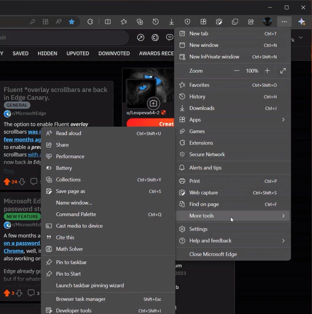Open the r/MicrosoftEdge link in first post
Viewport: 312px width, 314px height.
click(x=29, y=114)
